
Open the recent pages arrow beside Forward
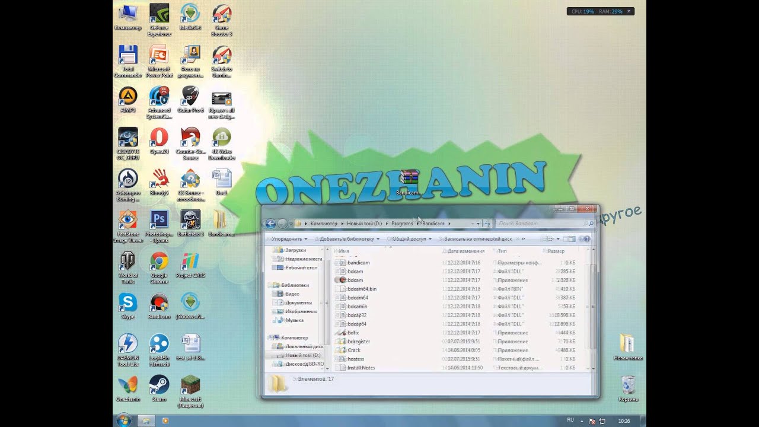point(291,224)
